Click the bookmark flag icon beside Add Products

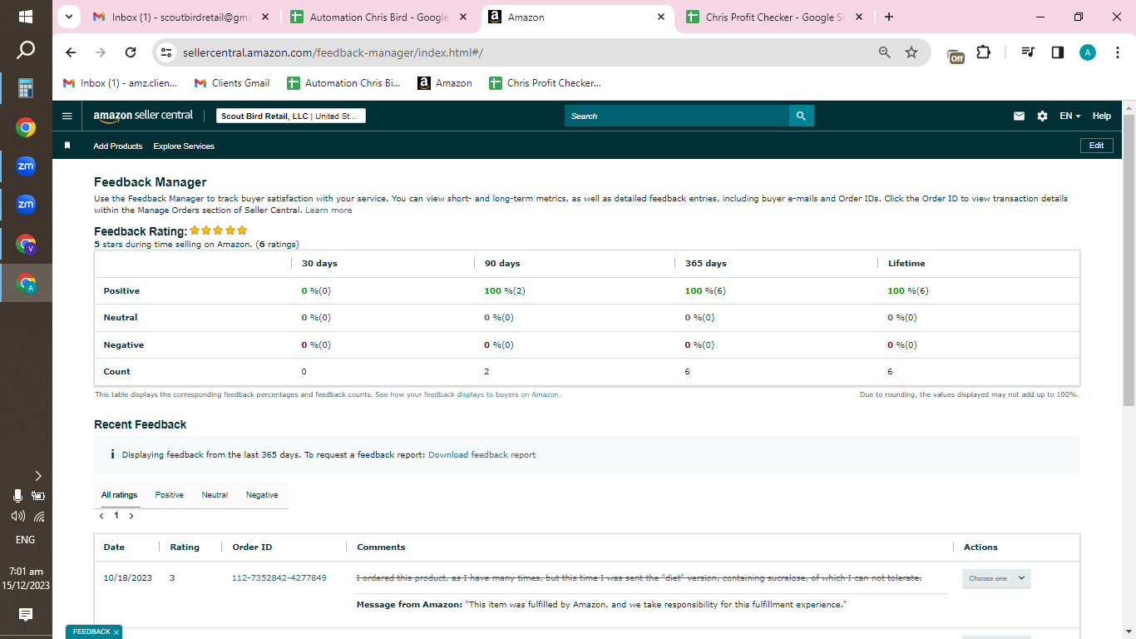click(67, 146)
